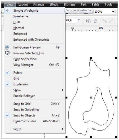Switch to Enhanced view mode
This screenshot has width=119, height=140.
coord(35,34)
